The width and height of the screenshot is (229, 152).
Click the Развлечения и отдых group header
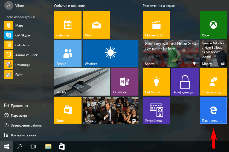click(x=159, y=6)
